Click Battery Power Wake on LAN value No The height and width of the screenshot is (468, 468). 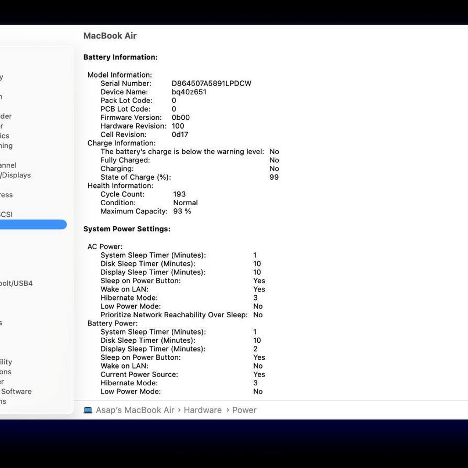point(258,366)
